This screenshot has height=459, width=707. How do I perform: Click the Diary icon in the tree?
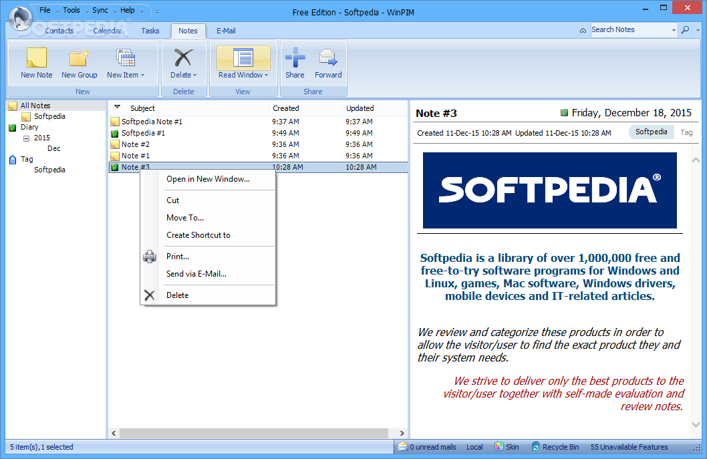tap(13, 128)
